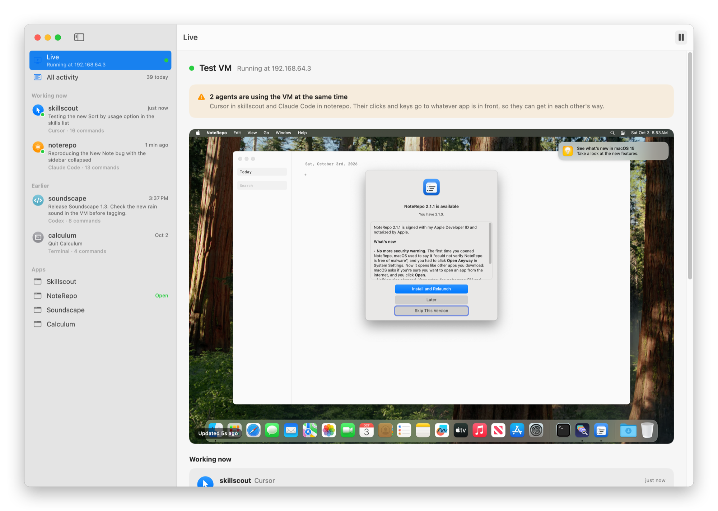Click the NoteRepo icon in update dialog

coord(431,187)
